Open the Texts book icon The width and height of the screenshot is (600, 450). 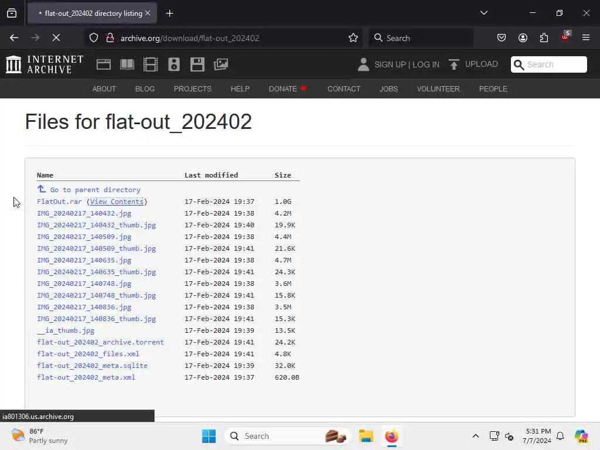(x=127, y=64)
